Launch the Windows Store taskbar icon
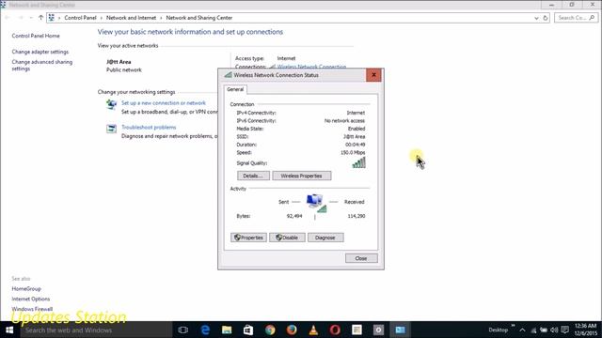Screen dimensions: 602x338 click(248, 330)
